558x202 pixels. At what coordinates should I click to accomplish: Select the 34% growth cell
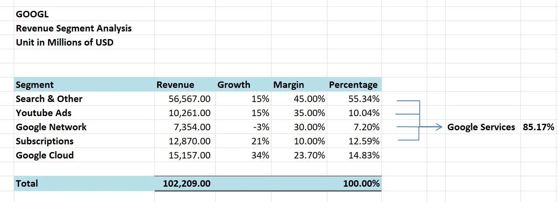(x=243, y=155)
